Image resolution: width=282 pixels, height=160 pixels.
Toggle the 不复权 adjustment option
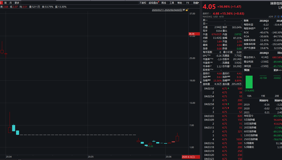tap(143, 3)
